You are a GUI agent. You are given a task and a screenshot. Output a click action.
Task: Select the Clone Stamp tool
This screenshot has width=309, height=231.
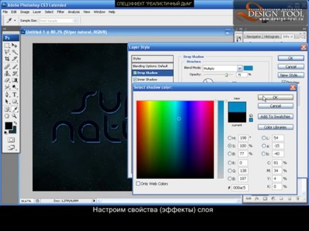[7, 74]
